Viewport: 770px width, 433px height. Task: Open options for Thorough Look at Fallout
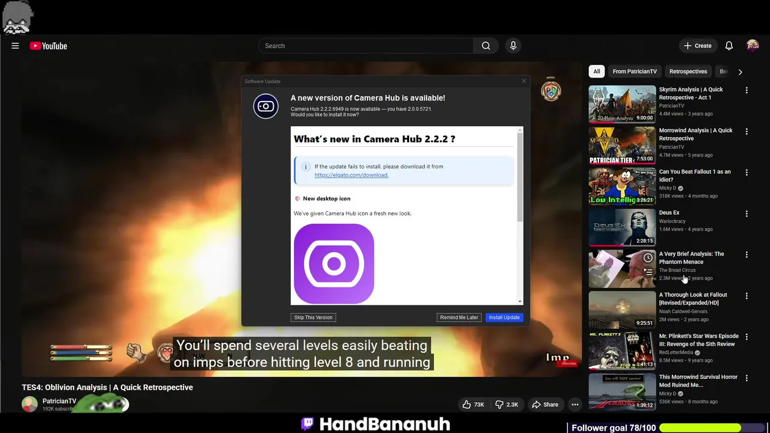(x=747, y=296)
